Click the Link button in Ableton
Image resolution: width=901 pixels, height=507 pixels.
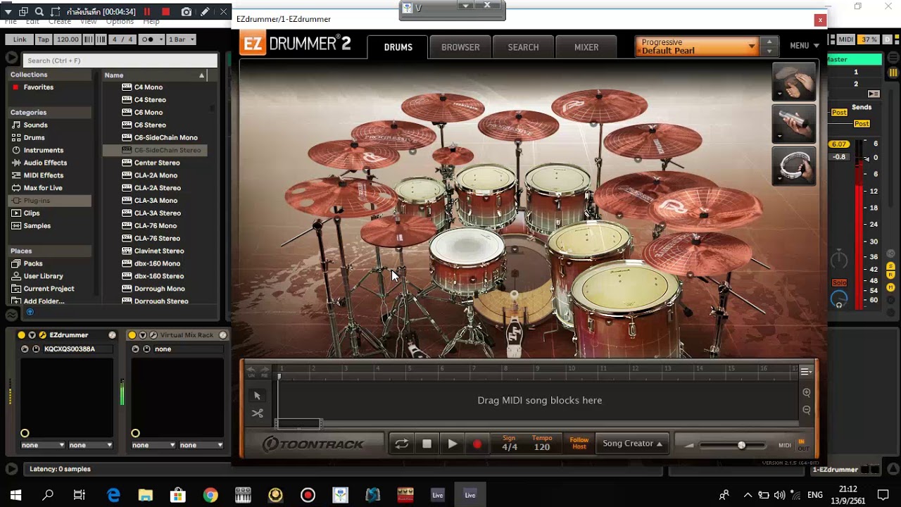(20, 39)
